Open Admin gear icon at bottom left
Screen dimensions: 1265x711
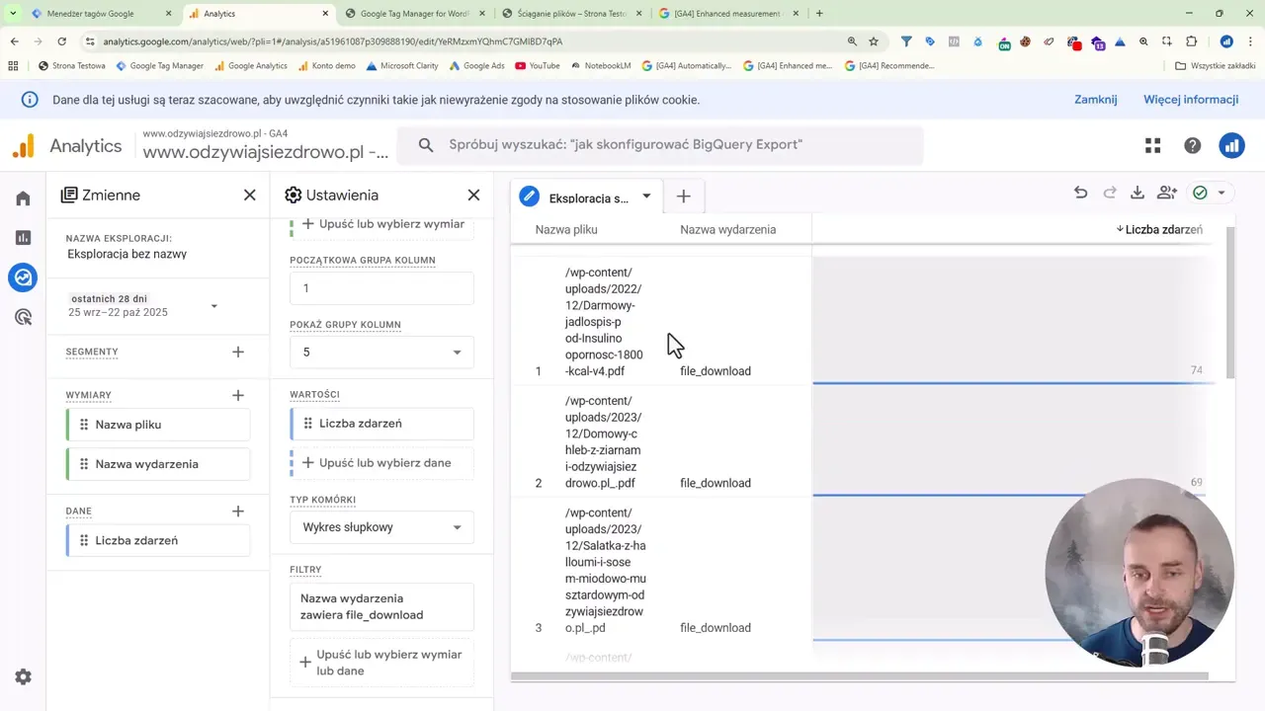pos(23,677)
